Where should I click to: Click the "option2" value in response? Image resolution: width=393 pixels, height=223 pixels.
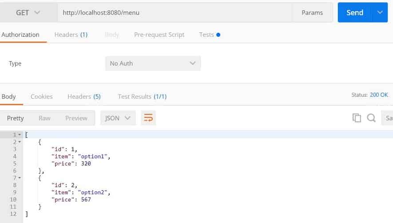[93, 192]
